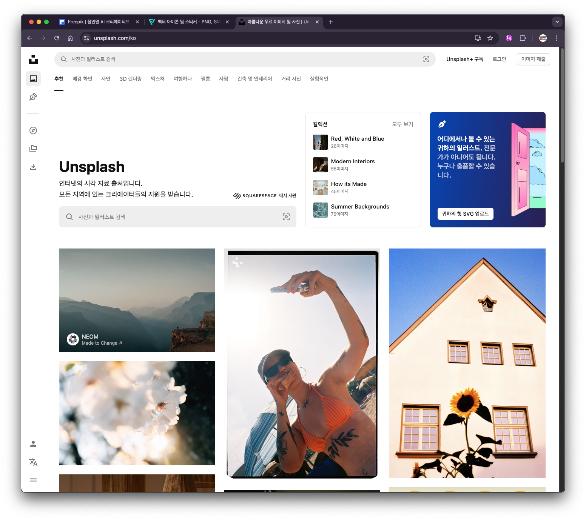Open the sunflower house photo
586x520 pixels.
(467, 363)
